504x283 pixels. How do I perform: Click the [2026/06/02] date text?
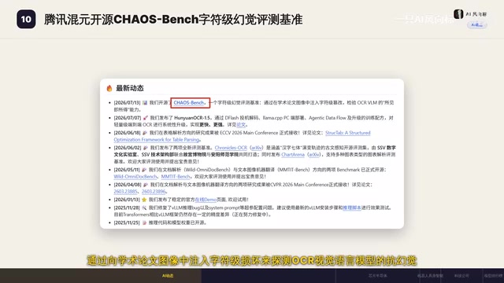click(128, 148)
